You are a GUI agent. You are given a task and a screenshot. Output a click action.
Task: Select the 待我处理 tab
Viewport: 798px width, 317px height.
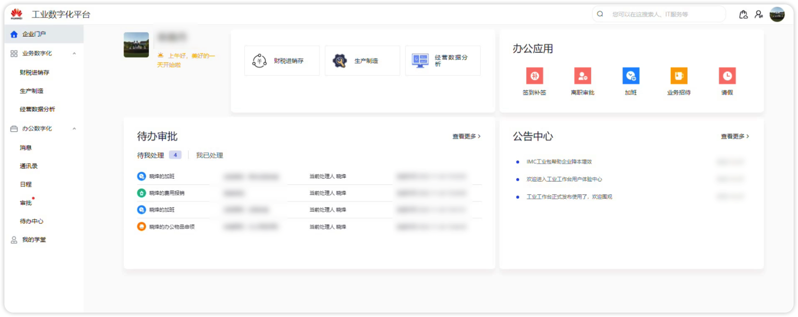point(151,155)
